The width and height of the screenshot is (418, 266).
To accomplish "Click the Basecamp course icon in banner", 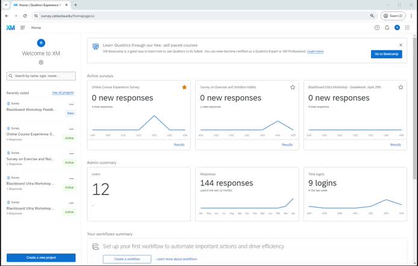I will click(x=95, y=46).
